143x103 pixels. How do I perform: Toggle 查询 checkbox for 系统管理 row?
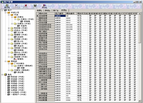(x=90, y=16)
